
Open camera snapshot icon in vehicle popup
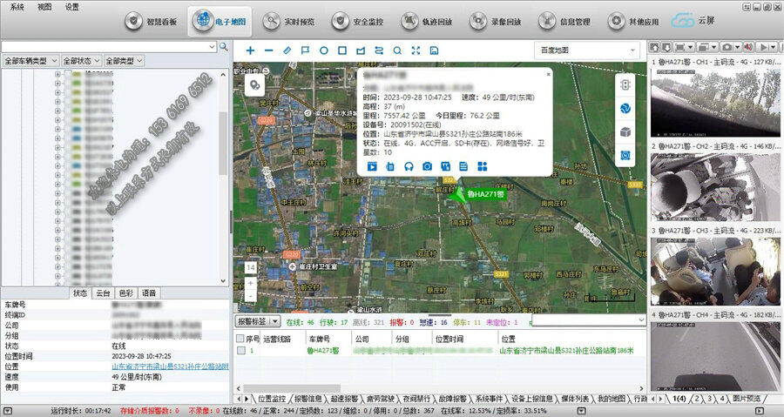tap(427, 166)
